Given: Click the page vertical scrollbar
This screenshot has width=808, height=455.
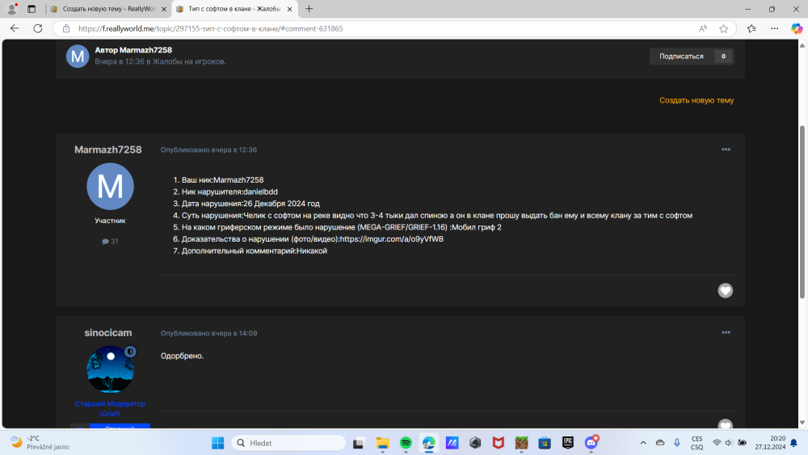Looking at the screenshot, I should (802, 212).
